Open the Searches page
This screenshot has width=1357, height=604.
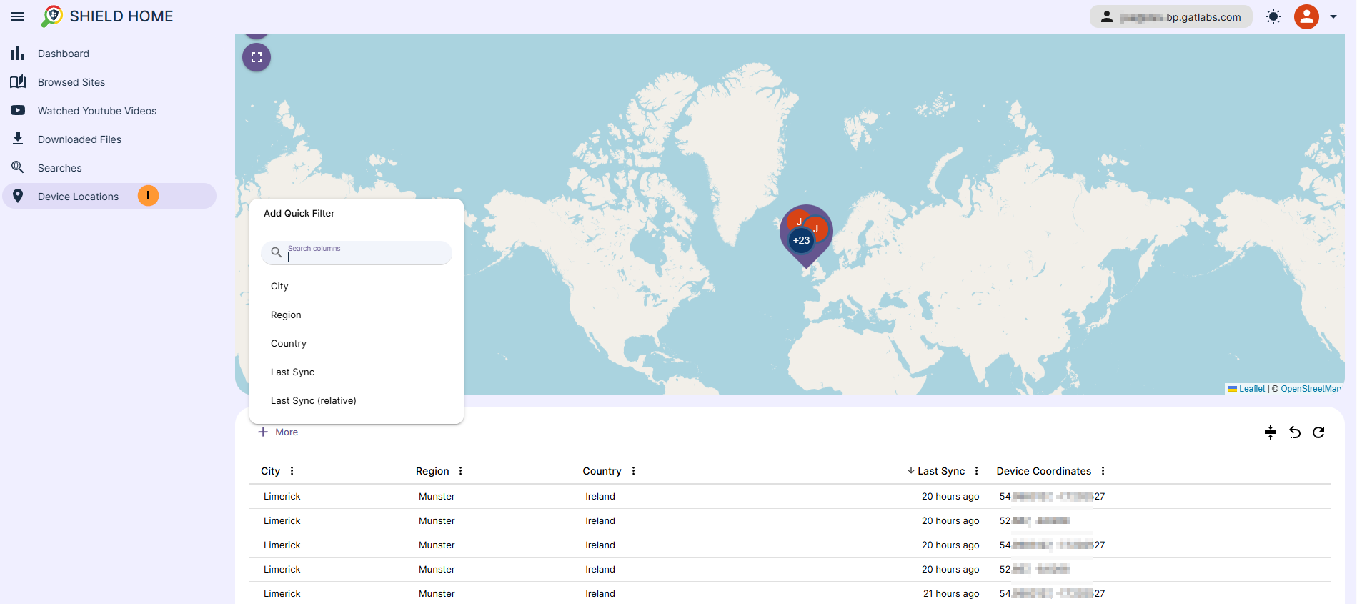(x=109, y=168)
